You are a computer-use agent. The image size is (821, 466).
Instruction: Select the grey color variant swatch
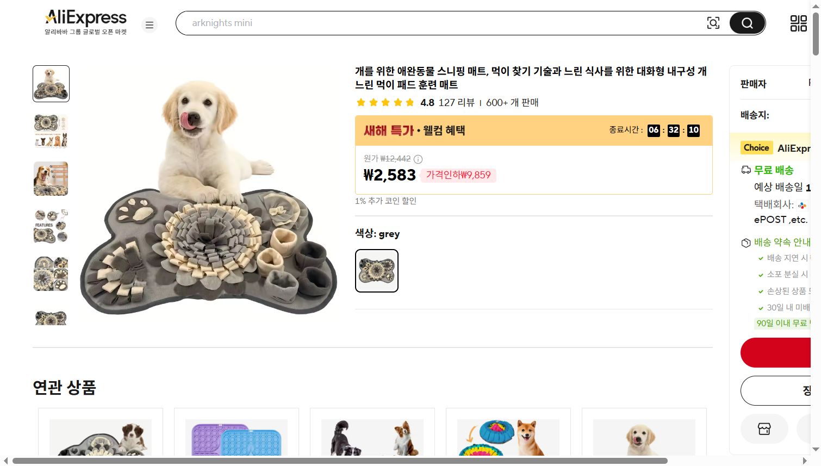(376, 270)
